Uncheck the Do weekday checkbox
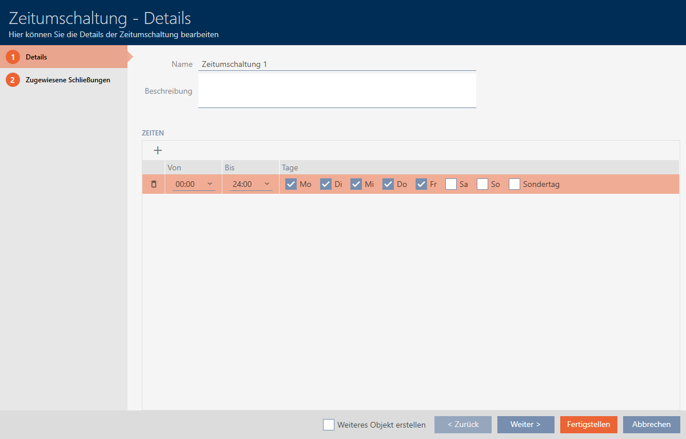The width and height of the screenshot is (686, 439). pos(388,184)
